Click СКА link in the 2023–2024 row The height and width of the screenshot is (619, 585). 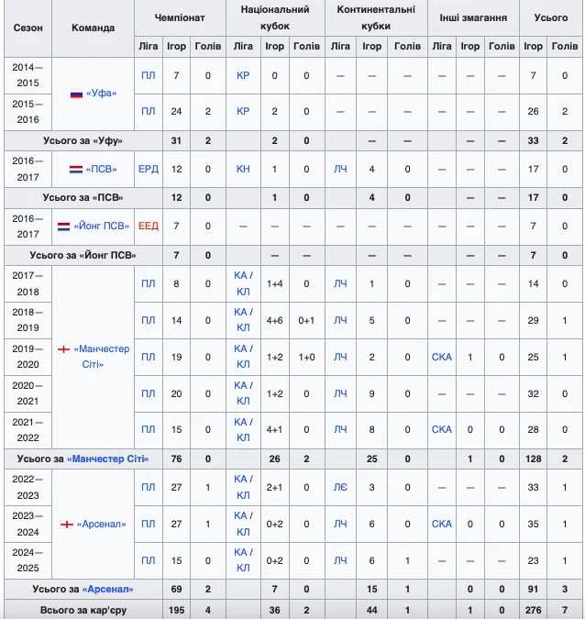[441, 525]
